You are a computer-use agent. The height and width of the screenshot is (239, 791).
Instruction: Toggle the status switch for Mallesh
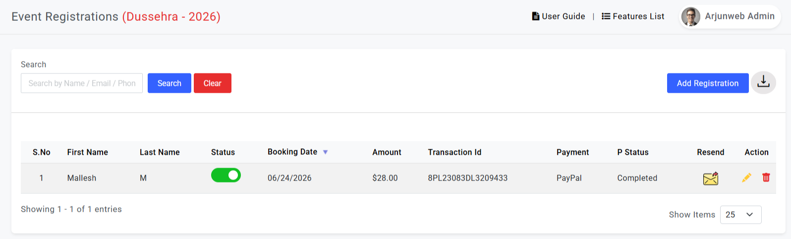pos(226,176)
